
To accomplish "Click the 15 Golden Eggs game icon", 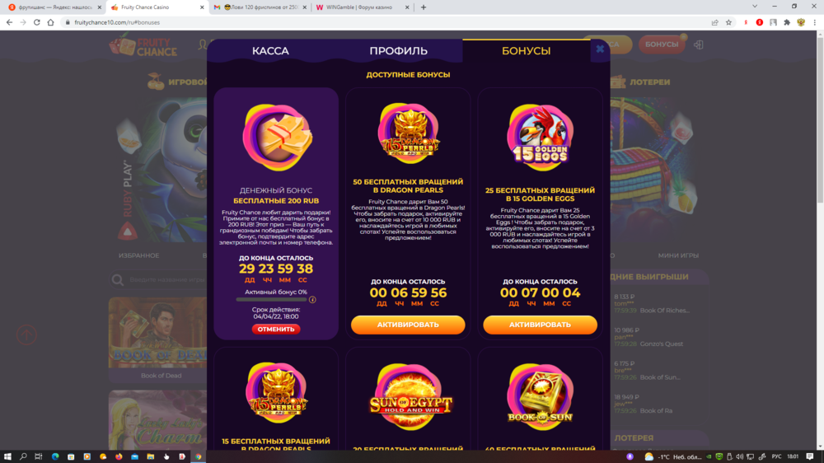I will [541, 138].
